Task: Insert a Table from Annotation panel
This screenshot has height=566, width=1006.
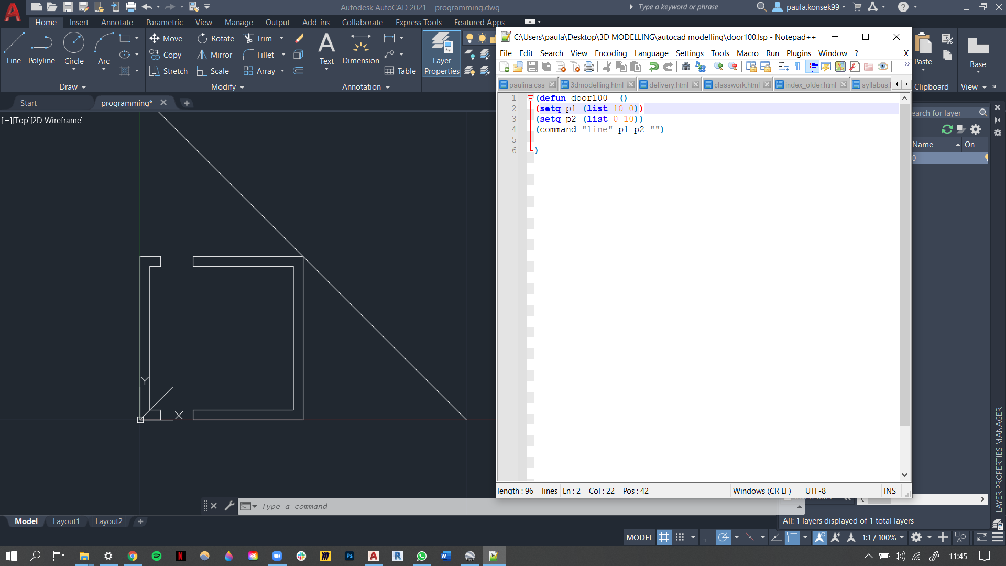Action: coord(400,71)
